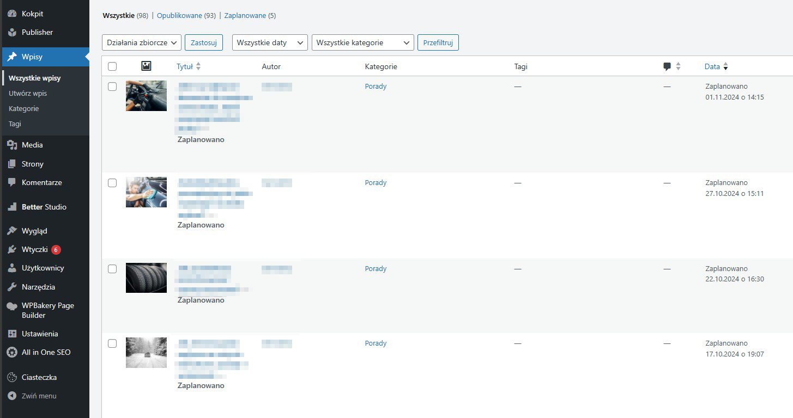The width and height of the screenshot is (793, 418).
Task: Click the Zastosuj button
Action: coord(204,42)
